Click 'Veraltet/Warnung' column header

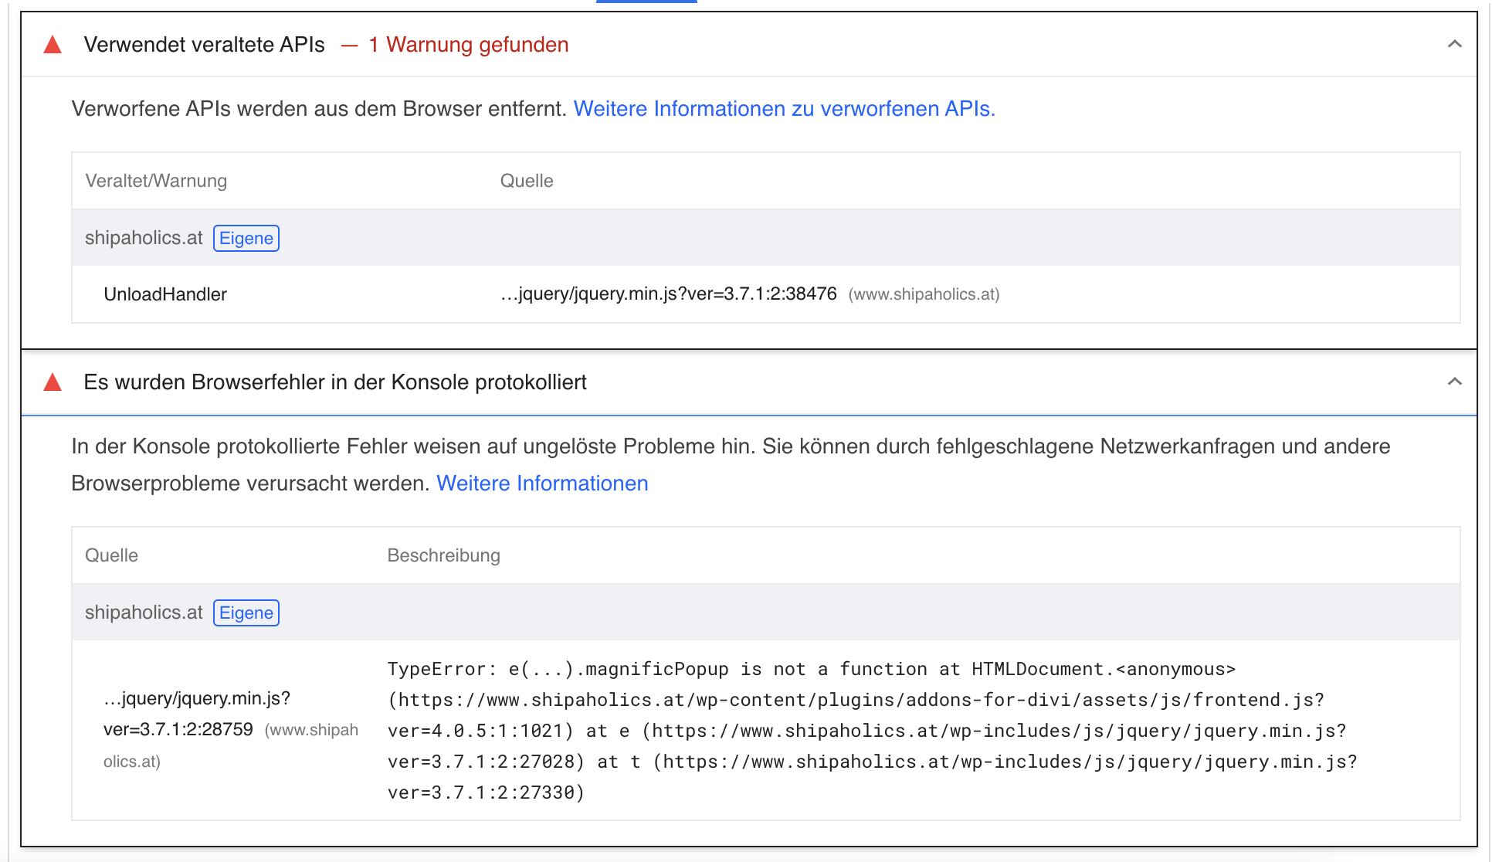pyautogui.click(x=156, y=181)
